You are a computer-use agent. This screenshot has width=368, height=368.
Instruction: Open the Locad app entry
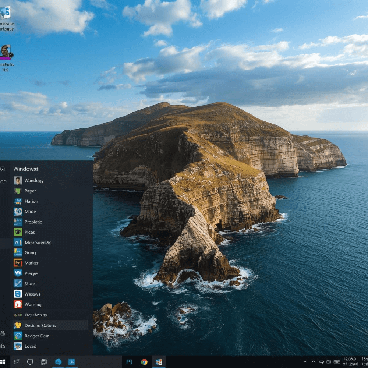point(30,346)
